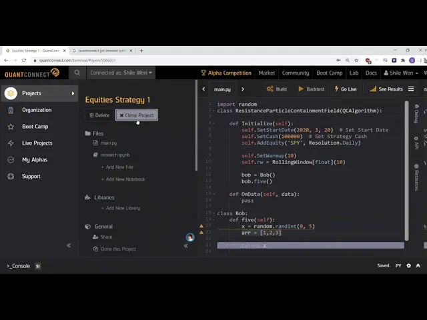Open the Console panel
This screenshot has width=427, height=320.
click(x=18, y=266)
